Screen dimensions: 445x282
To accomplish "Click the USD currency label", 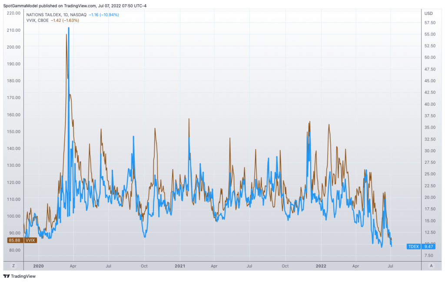I will point(428,13).
